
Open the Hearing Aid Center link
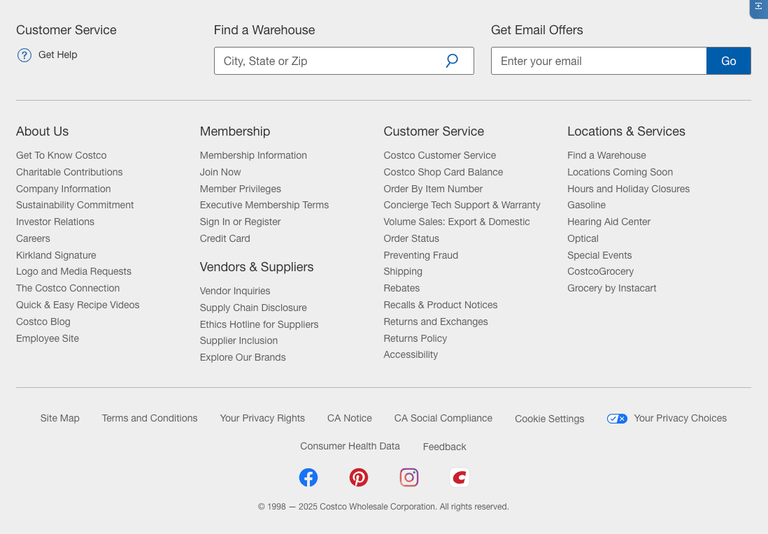(x=609, y=222)
